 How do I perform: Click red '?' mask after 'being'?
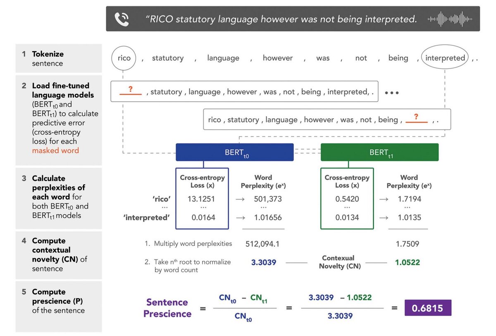[416, 118]
